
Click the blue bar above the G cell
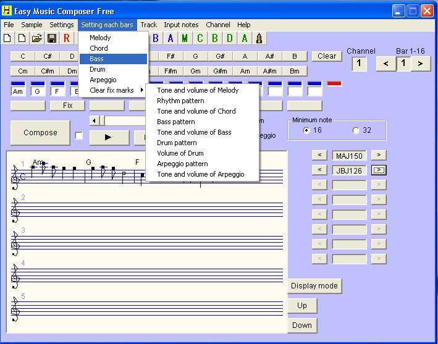click(38, 83)
